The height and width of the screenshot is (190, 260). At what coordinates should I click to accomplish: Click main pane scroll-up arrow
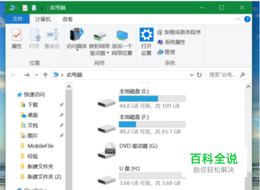click(x=248, y=86)
